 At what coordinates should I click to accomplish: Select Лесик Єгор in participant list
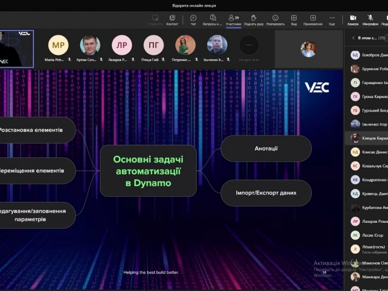[366, 235]
